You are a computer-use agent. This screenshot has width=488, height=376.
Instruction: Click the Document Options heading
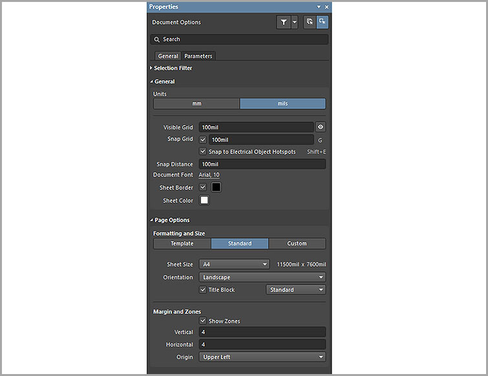click(176, 22)
